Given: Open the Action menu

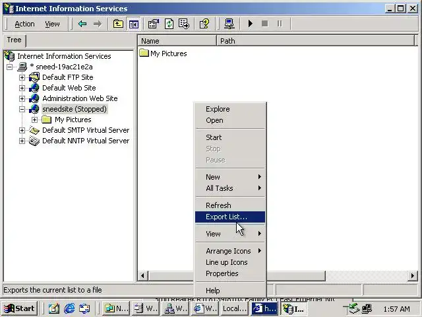Looking at the screenshot, I should click(x=24, y=24).
